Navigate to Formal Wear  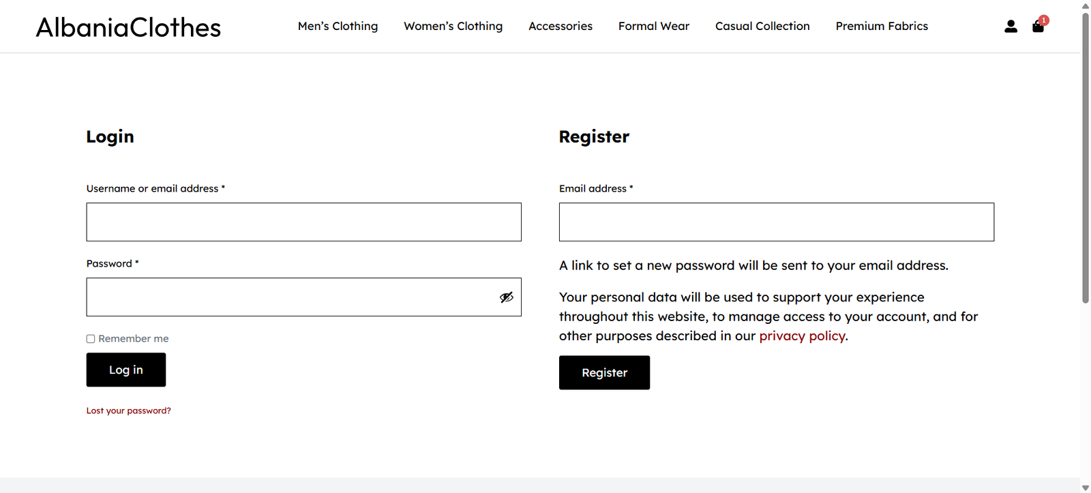pos(653,26)
